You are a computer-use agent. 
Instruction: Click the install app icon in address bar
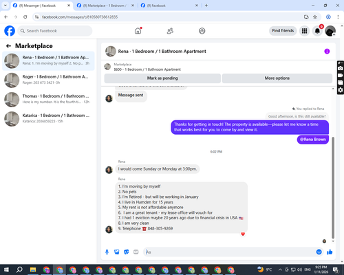click(x=306, y=17)
